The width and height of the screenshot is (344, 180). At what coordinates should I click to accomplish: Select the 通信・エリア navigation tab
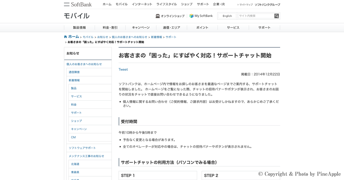[x=172, y=27]
